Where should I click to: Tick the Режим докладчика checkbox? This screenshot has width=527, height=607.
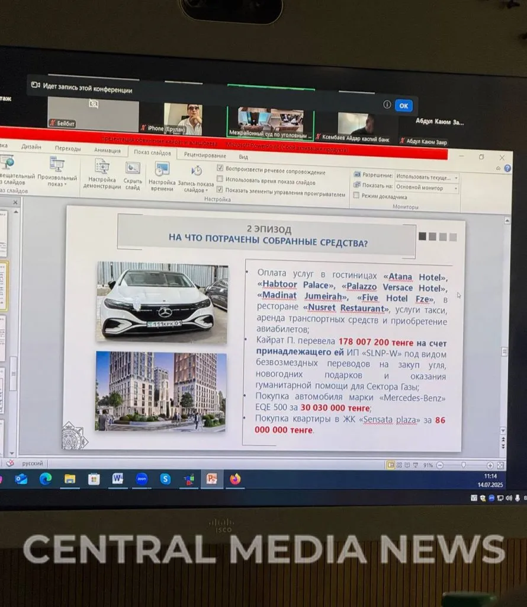(356, 196)
